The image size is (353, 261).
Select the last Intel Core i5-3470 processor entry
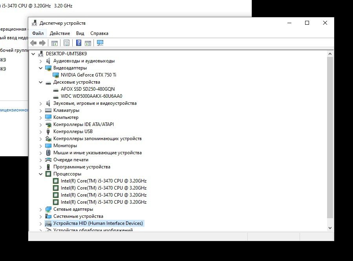coord(104,202)
